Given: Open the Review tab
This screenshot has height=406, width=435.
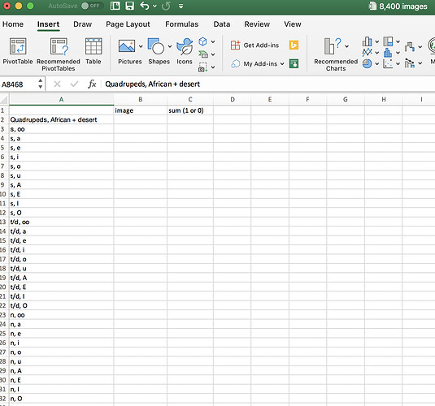Looking at the screenshot, I should 257,24.
